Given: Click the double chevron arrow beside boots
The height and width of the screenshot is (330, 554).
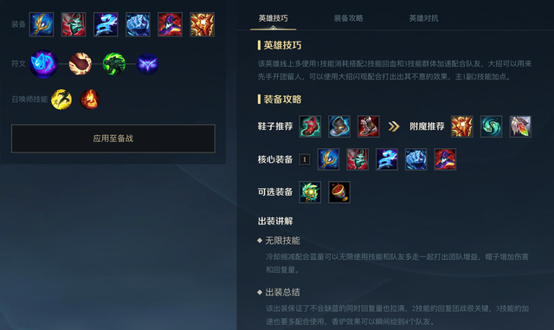Looking at the screenshot, I should point(394,126).
